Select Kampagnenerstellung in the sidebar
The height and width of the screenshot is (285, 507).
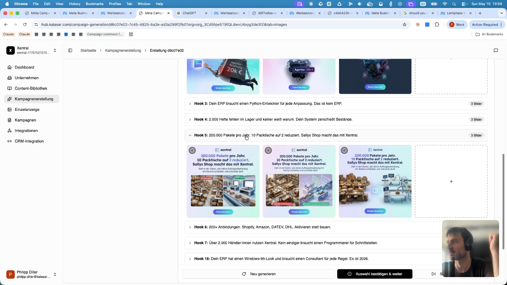(32, 99)
